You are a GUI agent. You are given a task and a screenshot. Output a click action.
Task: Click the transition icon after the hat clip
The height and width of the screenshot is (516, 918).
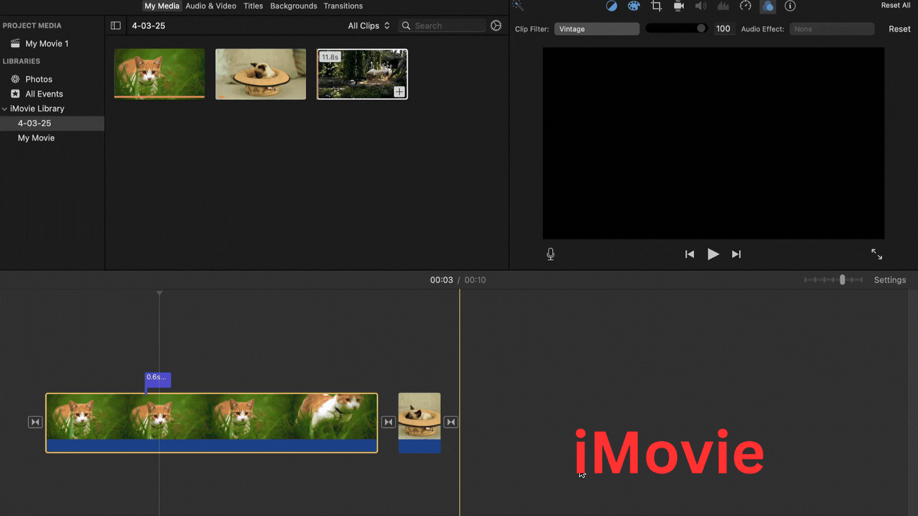click(451, 422)
